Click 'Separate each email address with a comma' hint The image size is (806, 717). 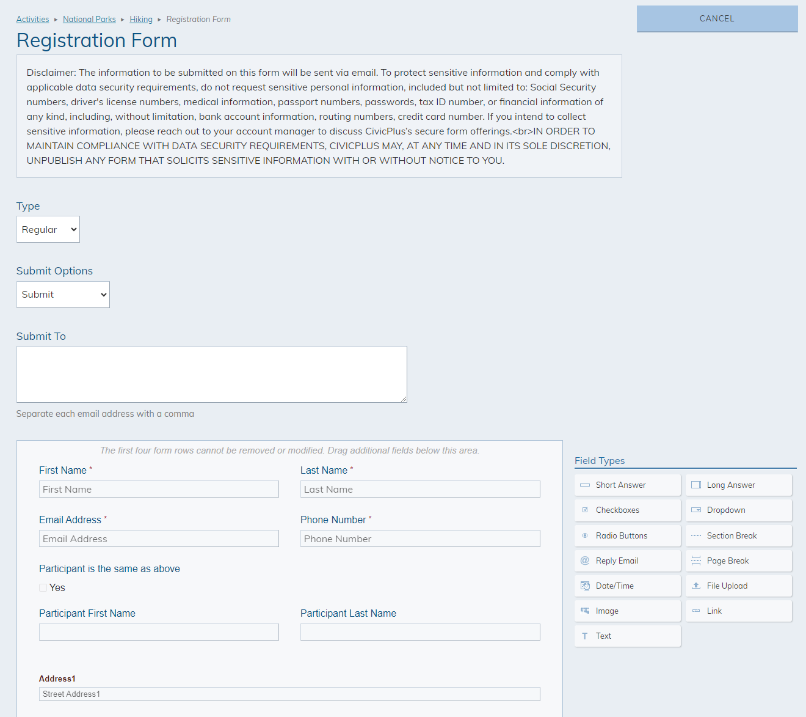tap(105, 414)
